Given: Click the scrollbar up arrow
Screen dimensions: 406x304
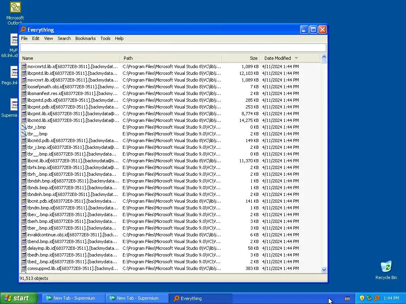Looking at the screenshot, I should point(324,57).
